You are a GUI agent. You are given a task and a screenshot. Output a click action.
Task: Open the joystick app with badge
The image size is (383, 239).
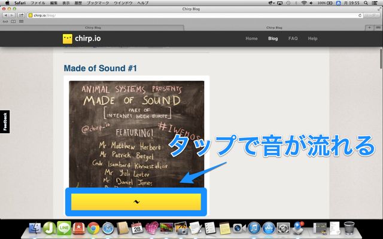298,228
